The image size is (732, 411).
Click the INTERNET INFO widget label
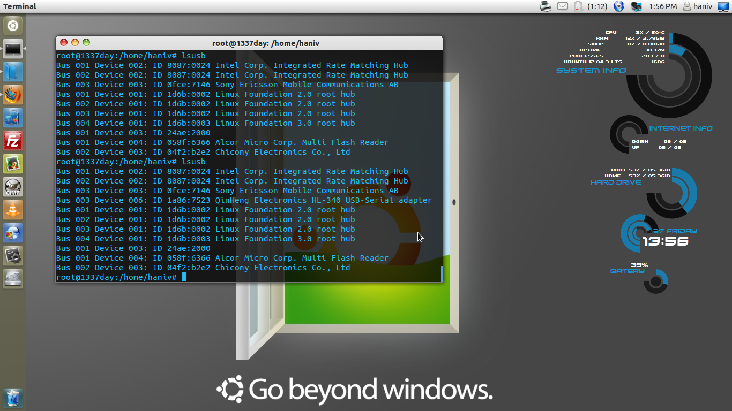pos(681,128)
